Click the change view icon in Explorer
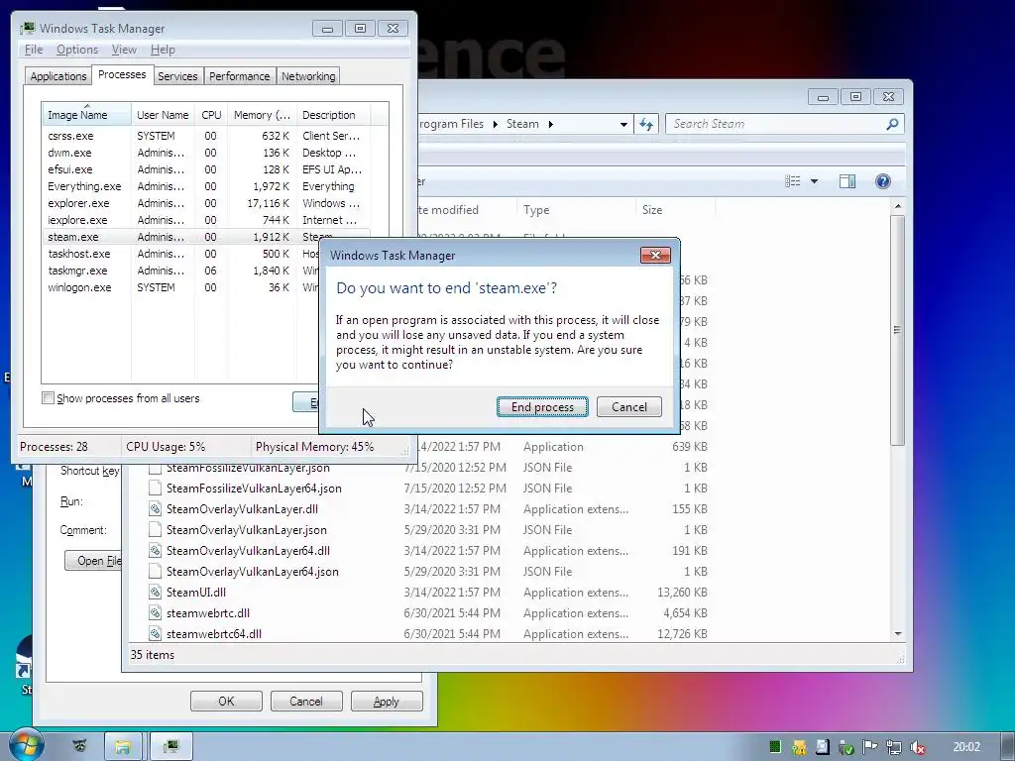Image resolution: width=1015 pixels, height=761 pixels. 792,181
